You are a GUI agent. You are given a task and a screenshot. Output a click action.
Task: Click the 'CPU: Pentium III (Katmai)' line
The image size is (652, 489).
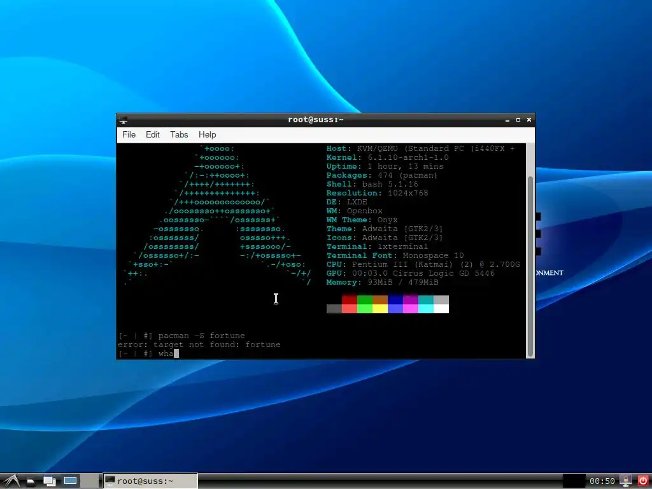pyautogui.click(x=423, y=264)
